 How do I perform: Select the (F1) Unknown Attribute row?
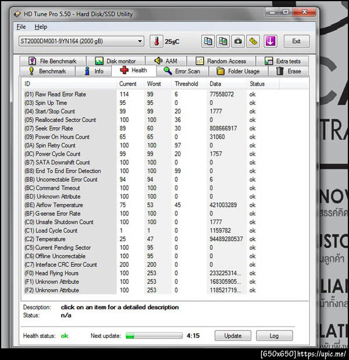click(x=151, y=281)
